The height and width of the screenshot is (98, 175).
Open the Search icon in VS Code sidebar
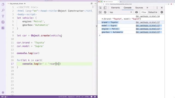point(3,10)
